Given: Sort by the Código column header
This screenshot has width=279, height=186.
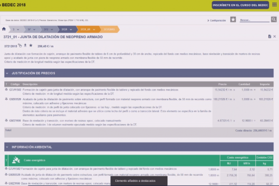Looking at the screenshot, I should [x=15, y=84].
